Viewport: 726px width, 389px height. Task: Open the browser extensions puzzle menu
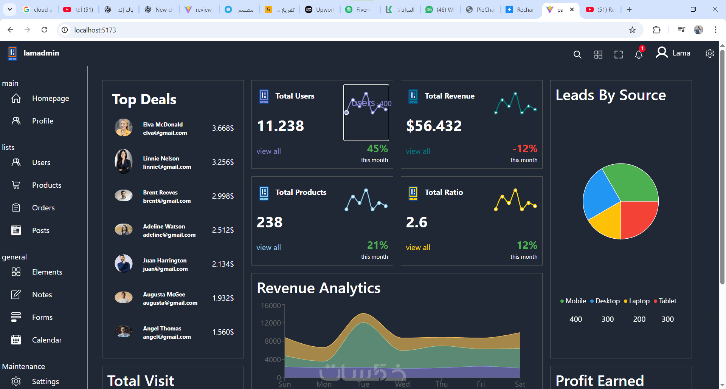pyautogui.click(x=656, y=30)
